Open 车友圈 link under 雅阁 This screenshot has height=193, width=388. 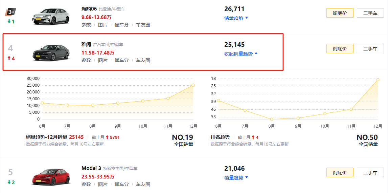[143, 60]
